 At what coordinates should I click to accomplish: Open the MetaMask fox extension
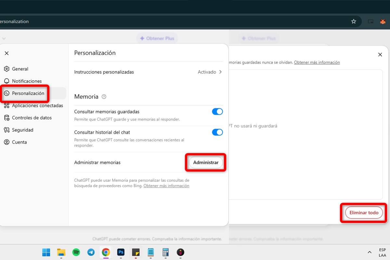click(383, 21)
